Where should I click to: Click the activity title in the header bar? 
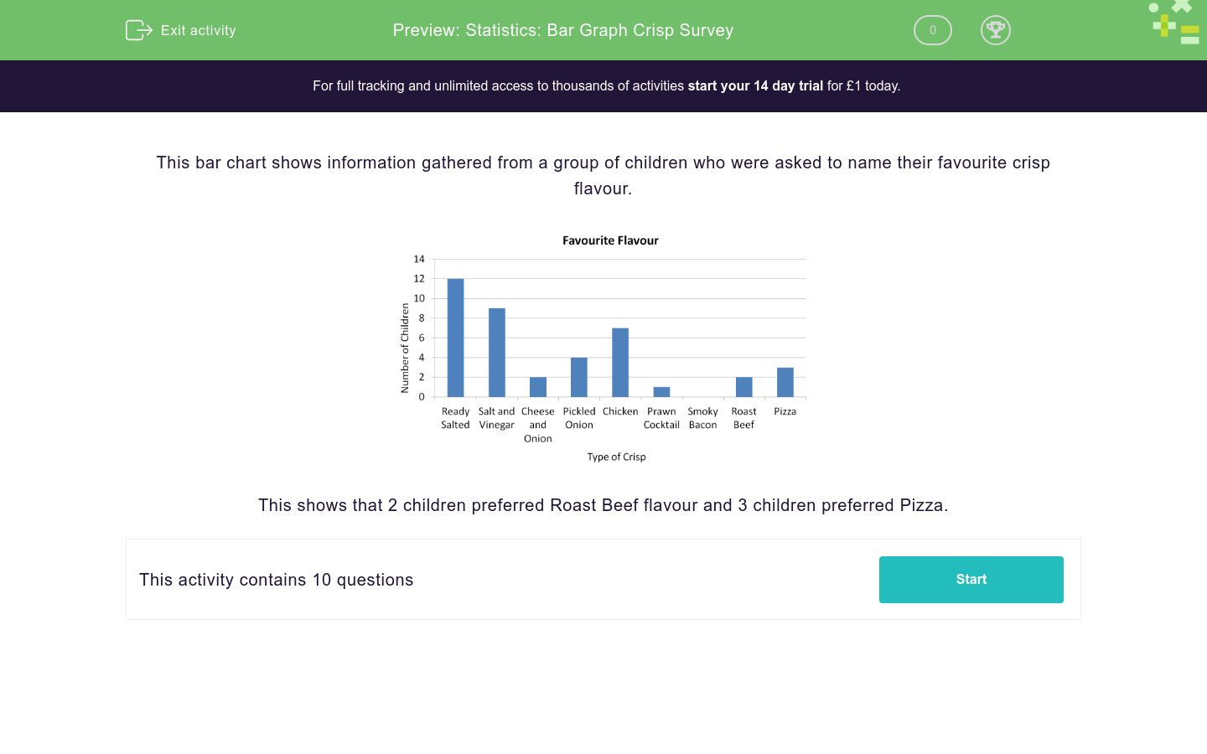562,30
